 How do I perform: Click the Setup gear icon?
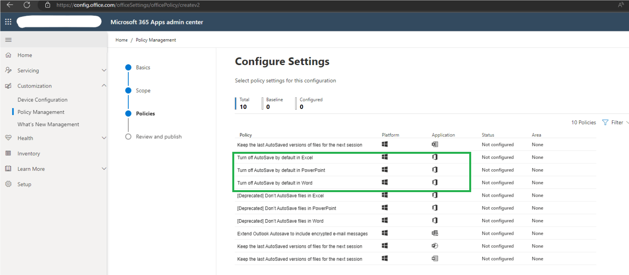point(8,184)
